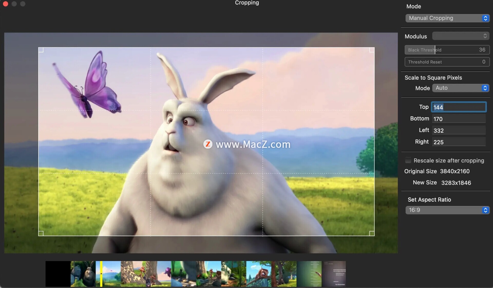Click the Top crop value field
The image size is (493, 288).
[459, 107]
